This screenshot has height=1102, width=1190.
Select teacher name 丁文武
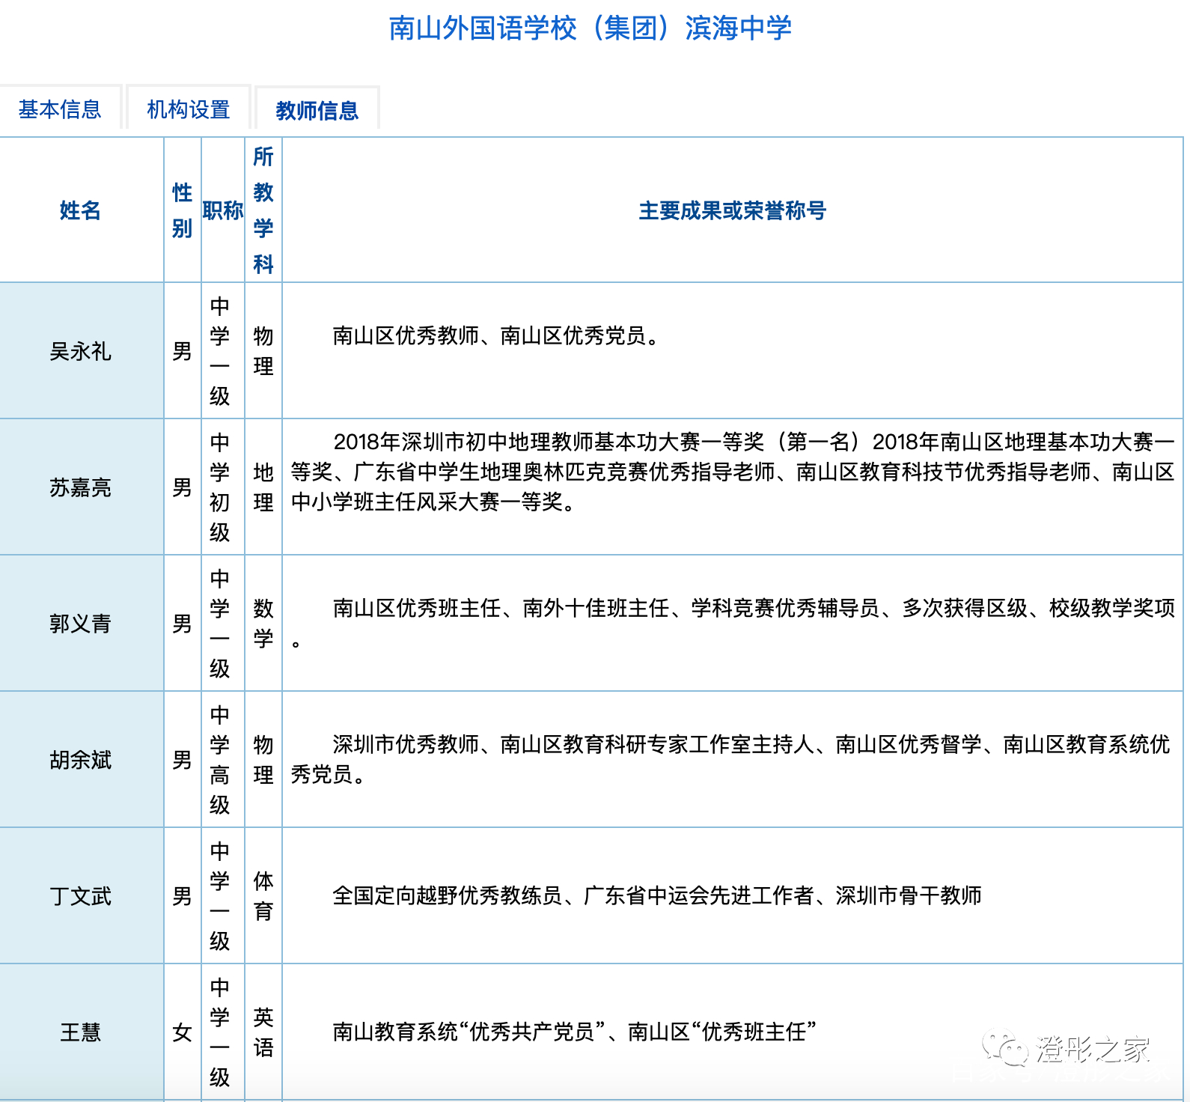tap(81, 896)
